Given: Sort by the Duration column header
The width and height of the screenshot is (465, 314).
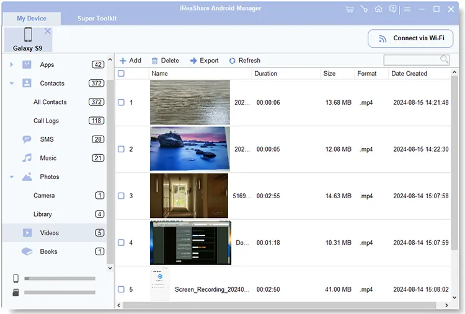Looking at the screenshot, I should [286, 74].
